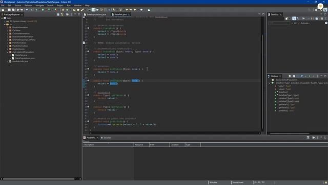This screenshot has height=185, width=328.
Task: Toggle Link with Editor in Package Explorer
Action: point(62,14)
